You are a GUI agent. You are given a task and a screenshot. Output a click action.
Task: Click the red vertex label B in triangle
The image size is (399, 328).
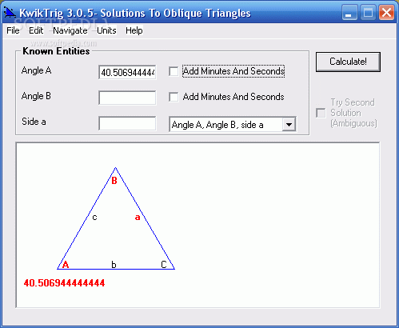[114, 181]
